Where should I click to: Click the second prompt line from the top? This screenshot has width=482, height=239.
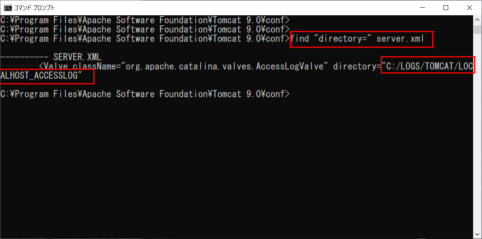coord(145,30)
